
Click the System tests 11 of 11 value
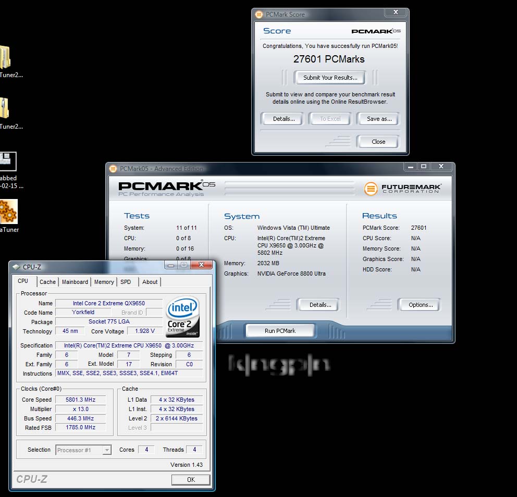(186, 228)
